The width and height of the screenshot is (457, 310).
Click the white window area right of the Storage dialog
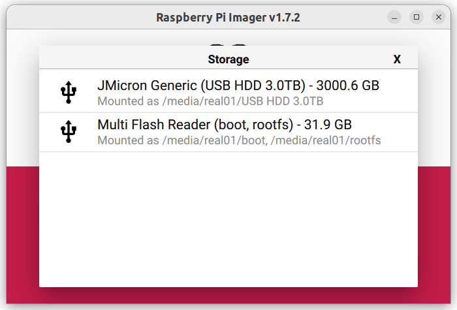(x=434, y=98)
